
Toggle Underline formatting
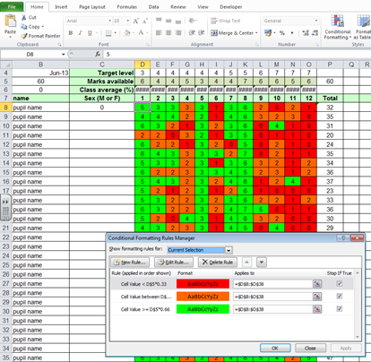click(x=90, y=33)
